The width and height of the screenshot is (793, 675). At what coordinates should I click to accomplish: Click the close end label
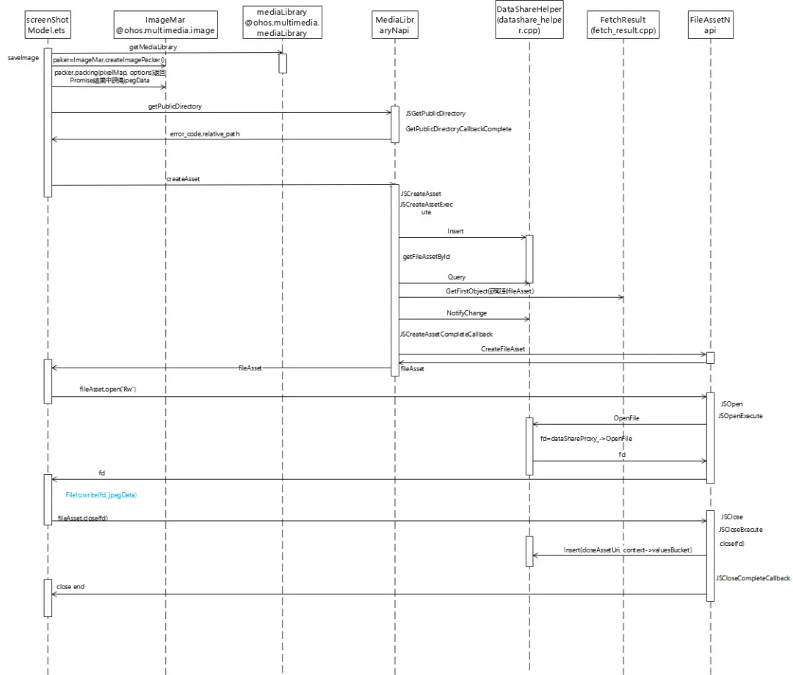point(70,586)
